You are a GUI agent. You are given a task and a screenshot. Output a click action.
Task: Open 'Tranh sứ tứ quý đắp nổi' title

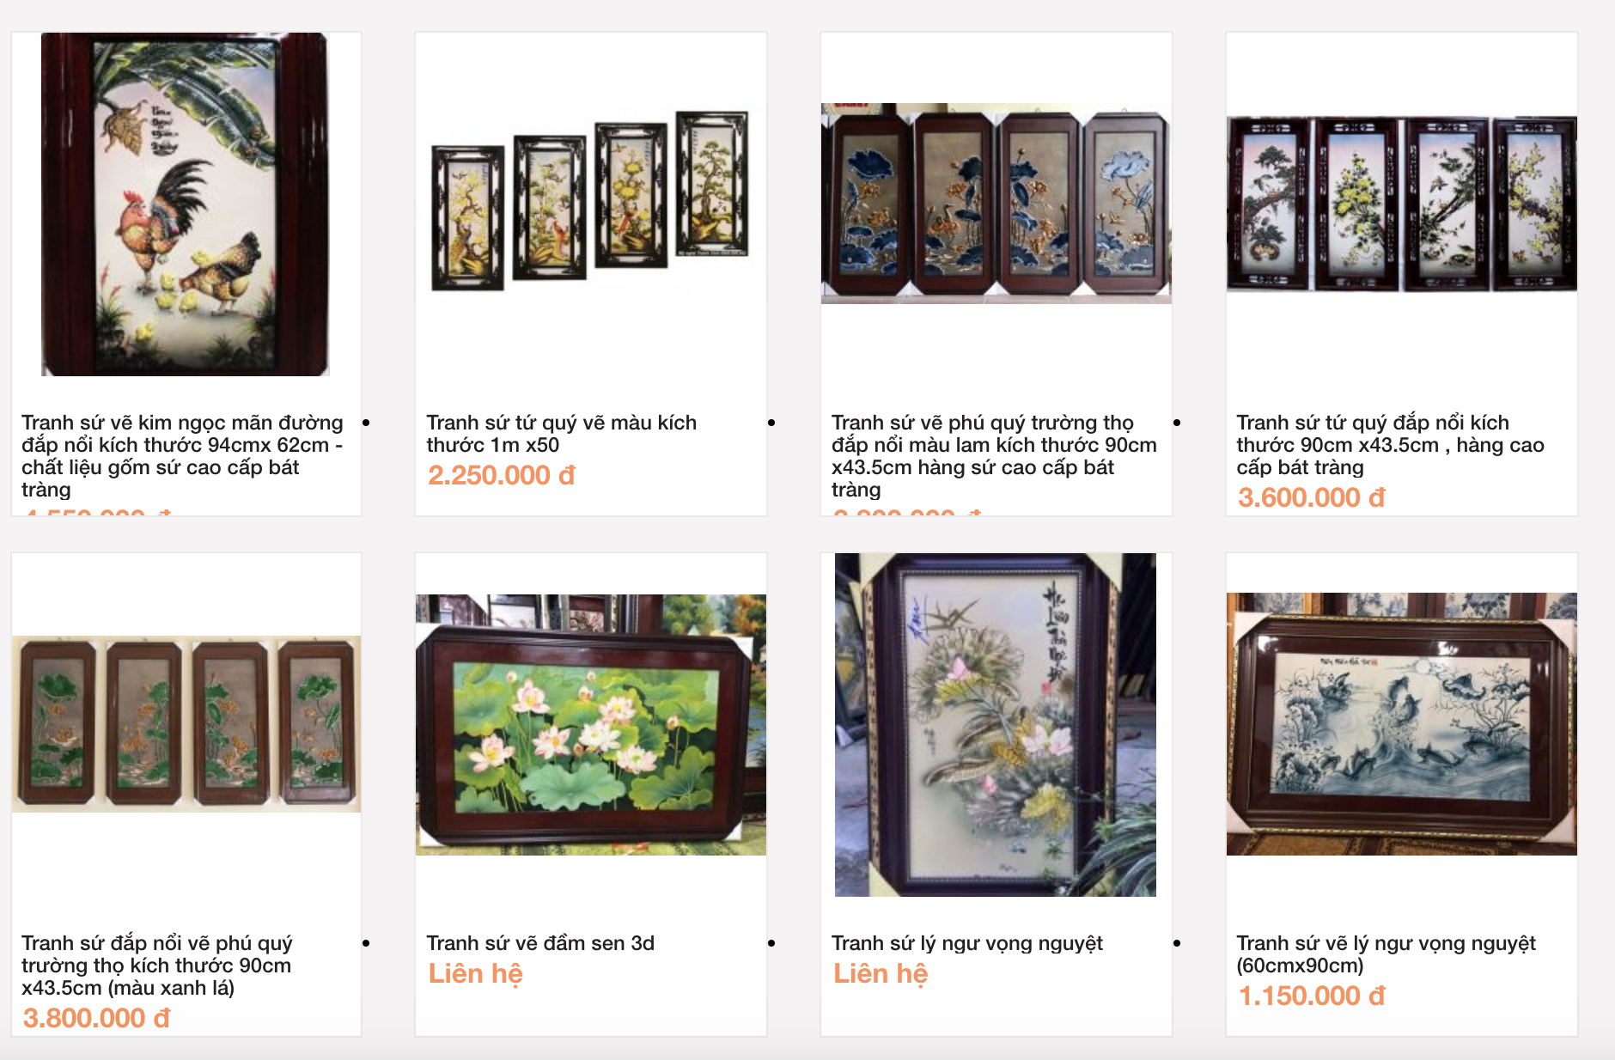(1390, 445)
